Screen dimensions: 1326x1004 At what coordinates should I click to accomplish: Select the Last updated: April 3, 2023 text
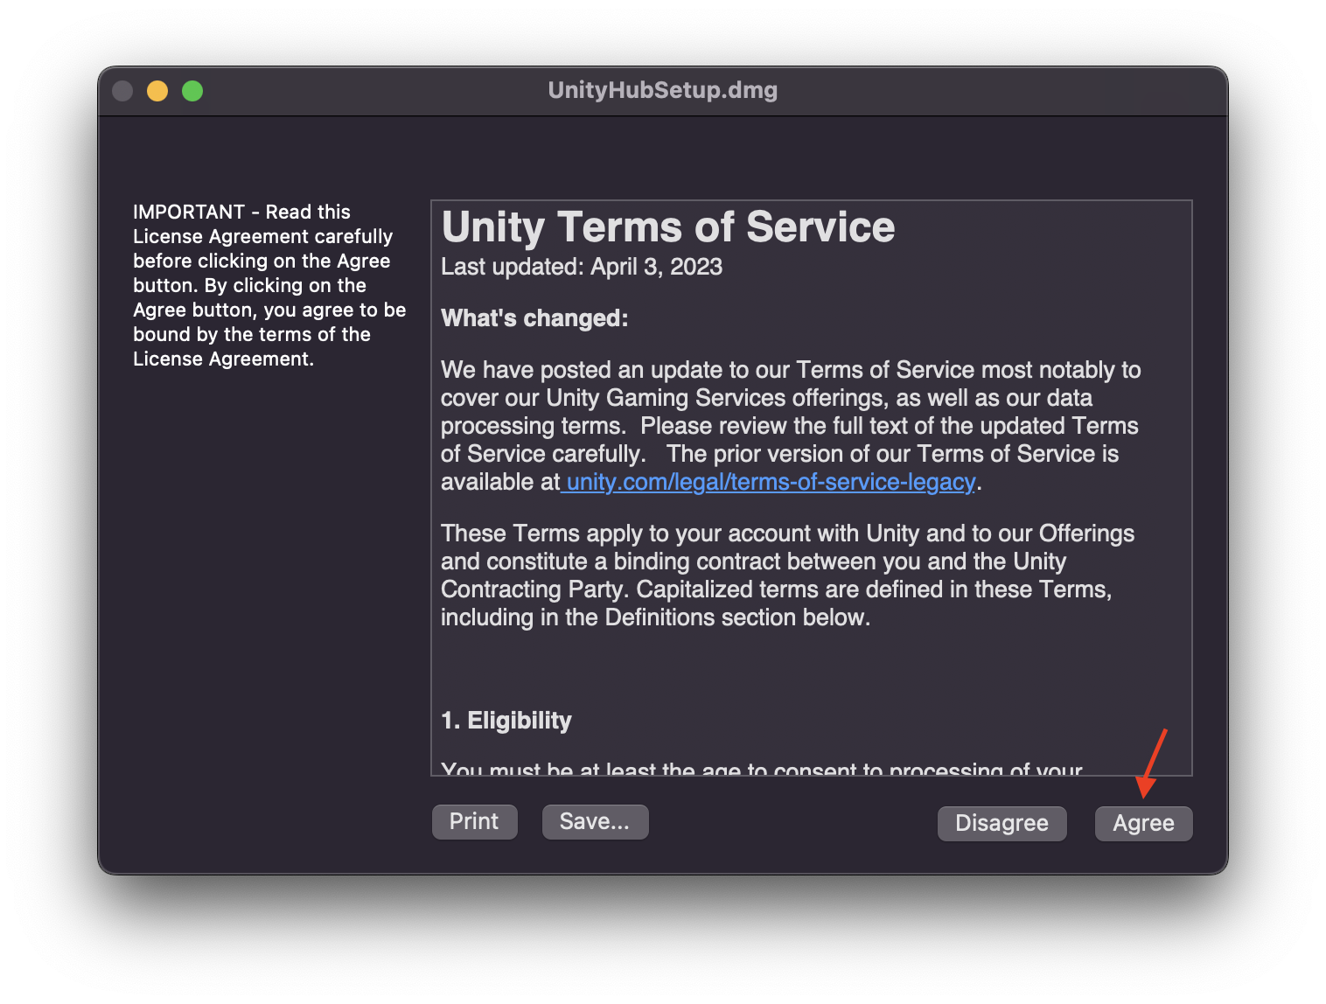582,267
